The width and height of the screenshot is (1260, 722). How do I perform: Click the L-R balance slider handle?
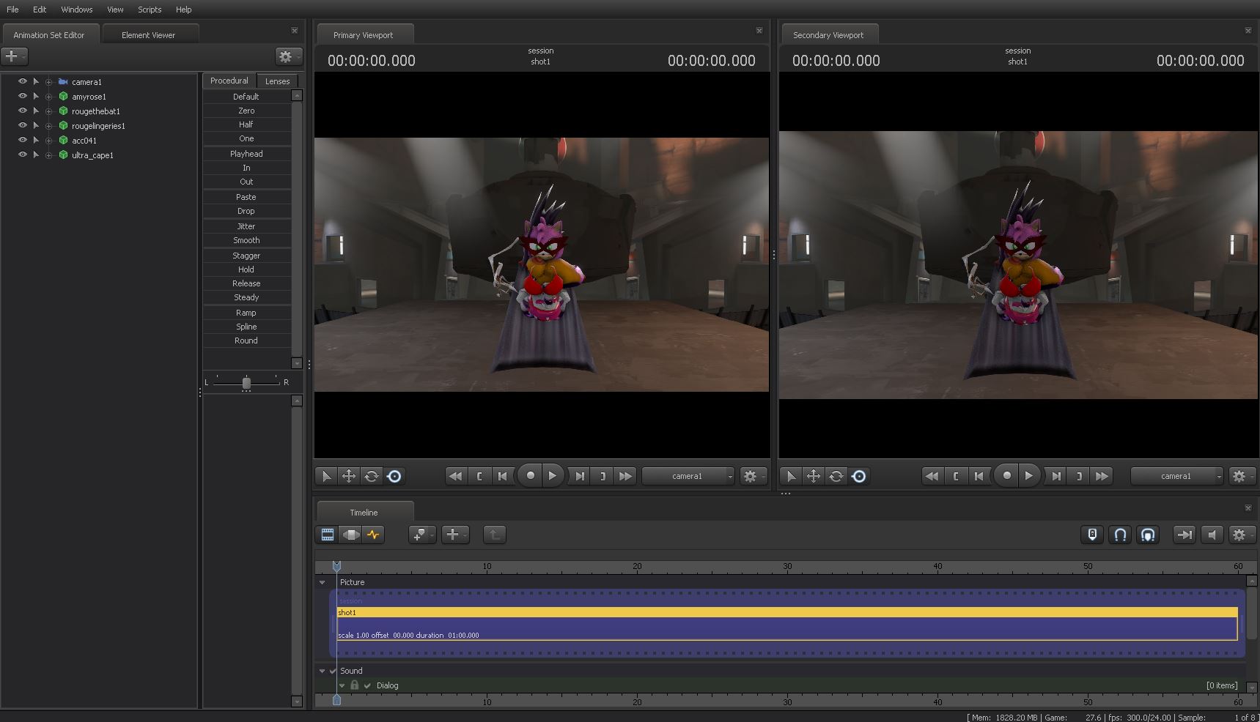(x=246, y=382)
